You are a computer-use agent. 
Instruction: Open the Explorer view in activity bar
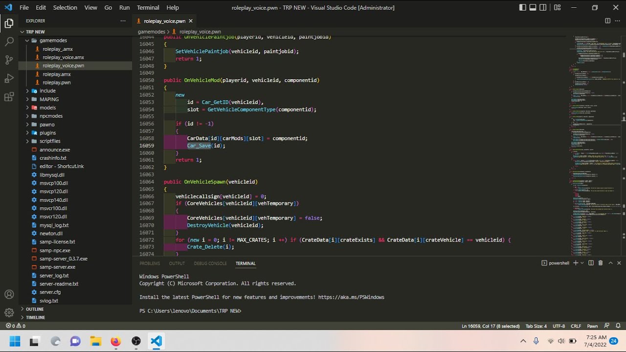click(x=9, y=23)
